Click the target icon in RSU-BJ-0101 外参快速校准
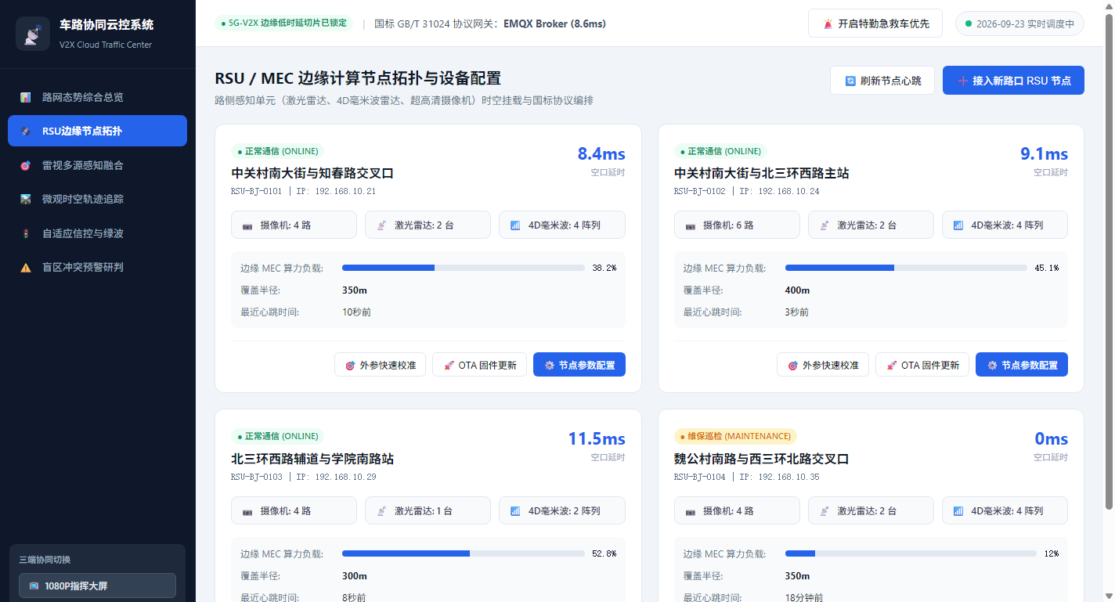 (350, 366)
